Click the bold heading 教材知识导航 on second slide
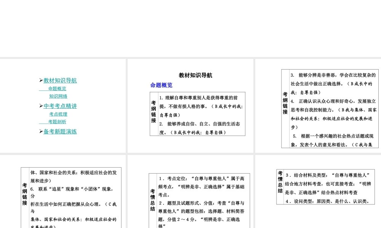Image resolution: width=381 pixels, height=228 pixels. point(195,75)
